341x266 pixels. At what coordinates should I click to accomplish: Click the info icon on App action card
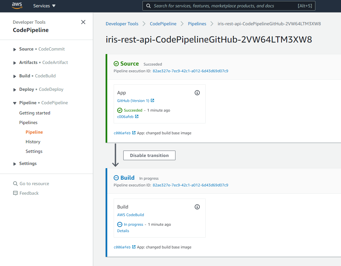(197, 93)
